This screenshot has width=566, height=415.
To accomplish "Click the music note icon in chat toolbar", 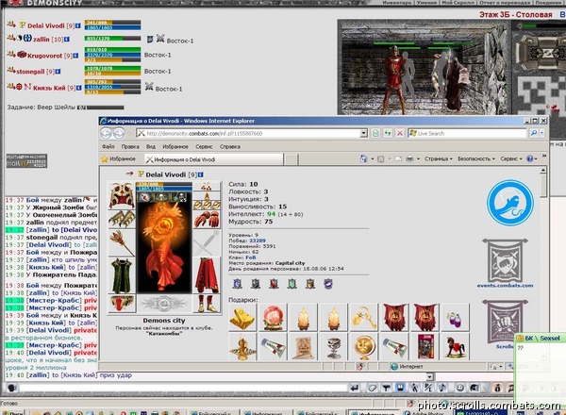I will pos(442,388).
